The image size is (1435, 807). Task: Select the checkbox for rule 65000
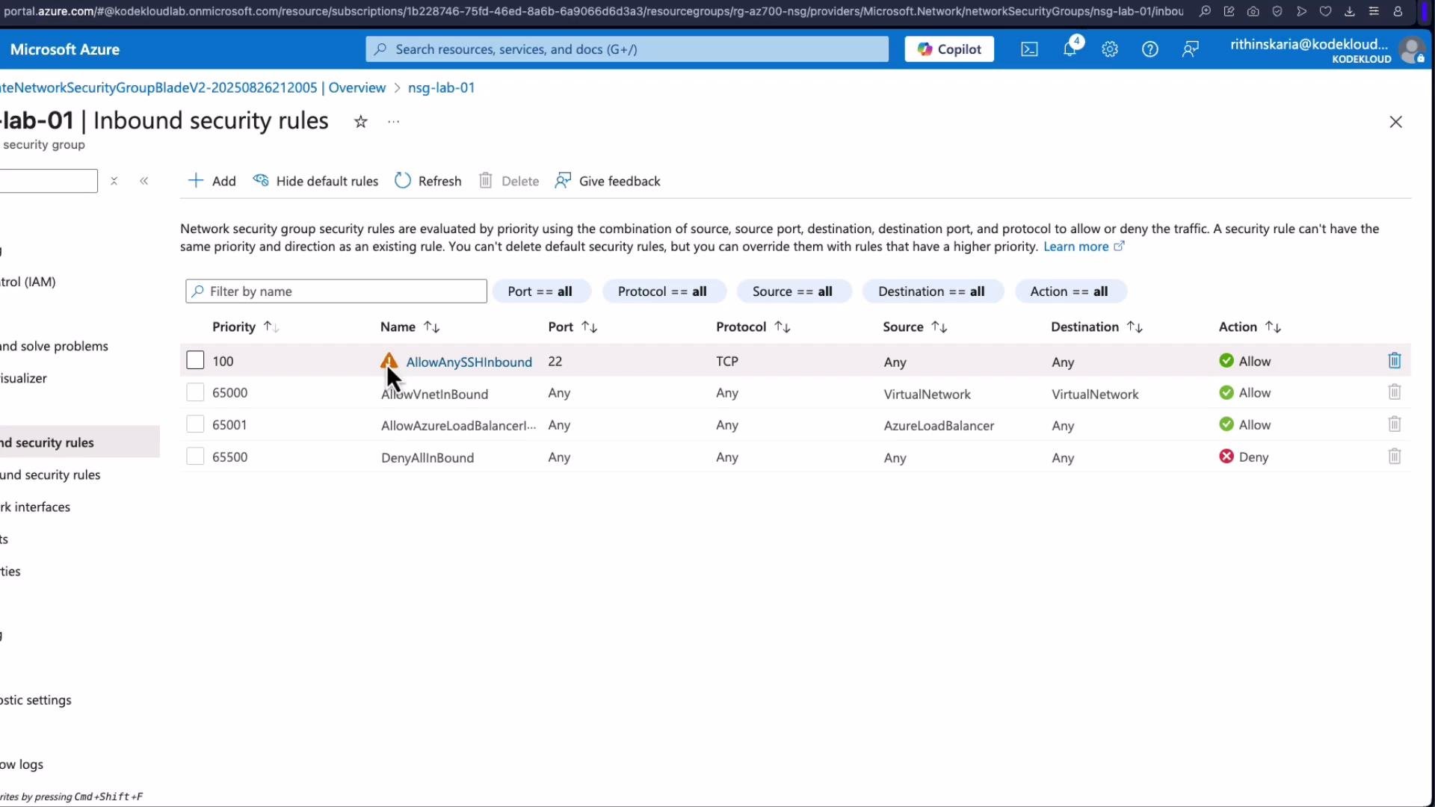195,392
